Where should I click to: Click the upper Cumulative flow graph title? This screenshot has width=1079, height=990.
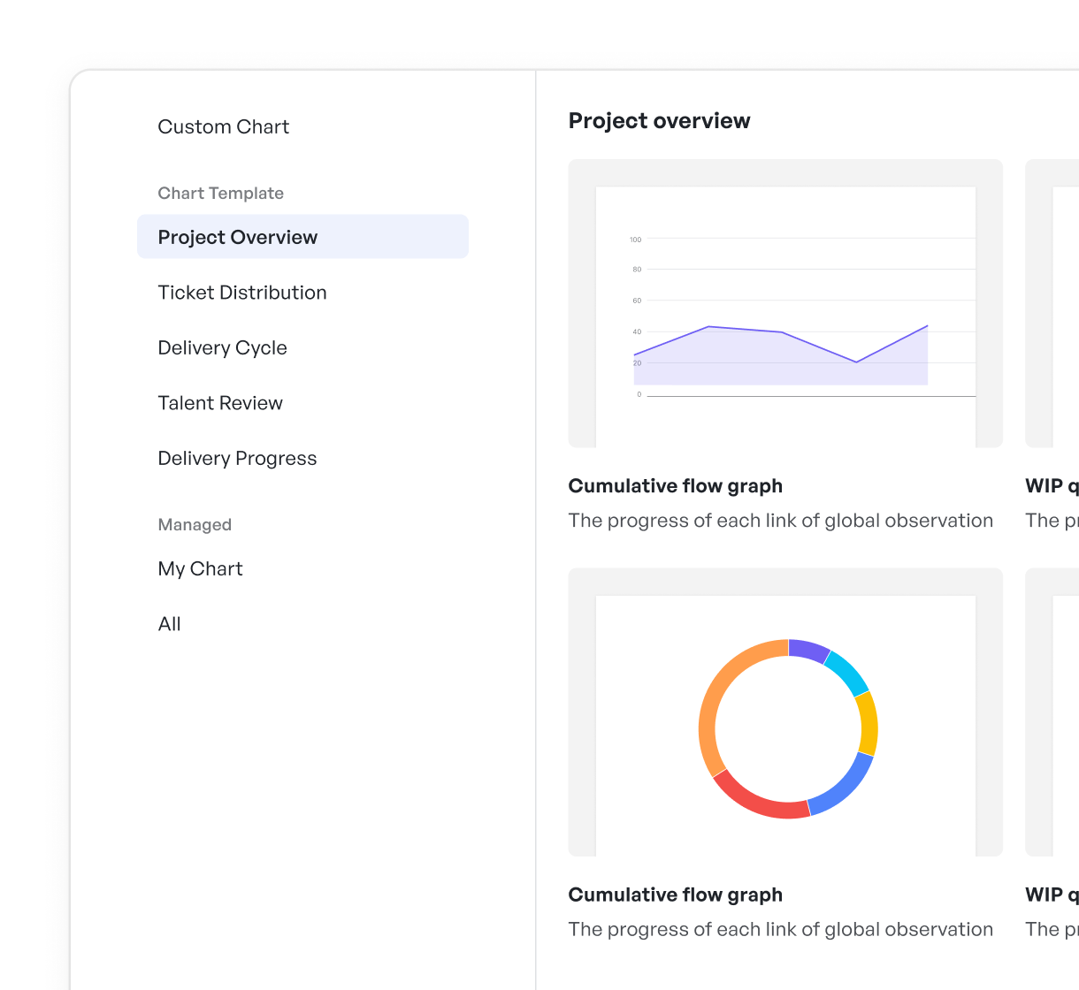click(676, 486)
